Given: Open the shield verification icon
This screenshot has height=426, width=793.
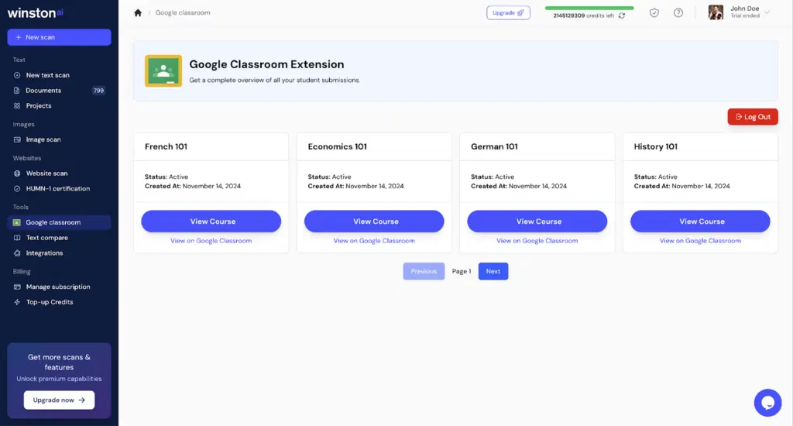Looking at the screenshot, I should tap(654, 12).
